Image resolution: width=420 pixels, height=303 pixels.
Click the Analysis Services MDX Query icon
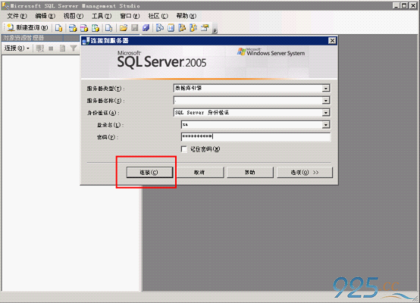pos(73,27)
